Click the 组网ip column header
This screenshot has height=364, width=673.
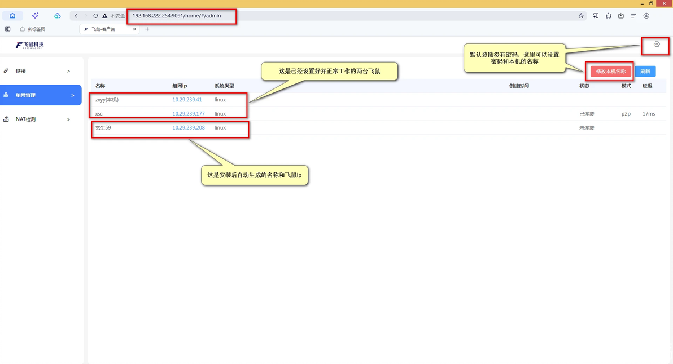coord(180,86)
